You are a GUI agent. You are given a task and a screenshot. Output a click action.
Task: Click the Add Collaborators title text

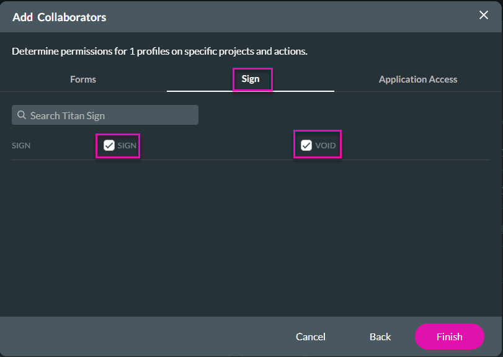60,17
